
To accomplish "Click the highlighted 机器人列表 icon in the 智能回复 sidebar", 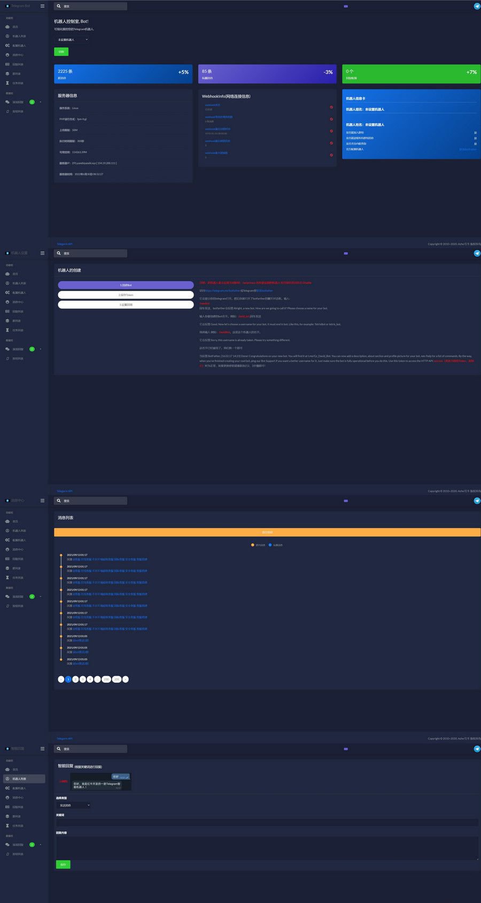I will [x=7, y=779].
